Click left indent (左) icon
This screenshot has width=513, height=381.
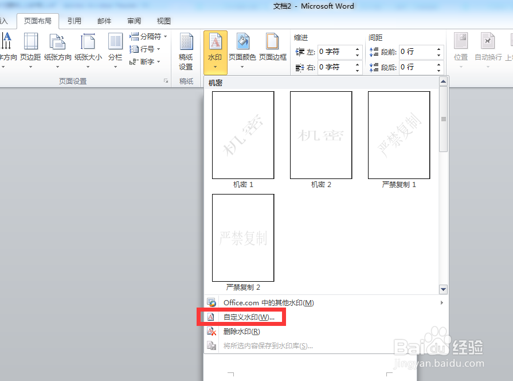pyautogui.click(x=300, y=52)
